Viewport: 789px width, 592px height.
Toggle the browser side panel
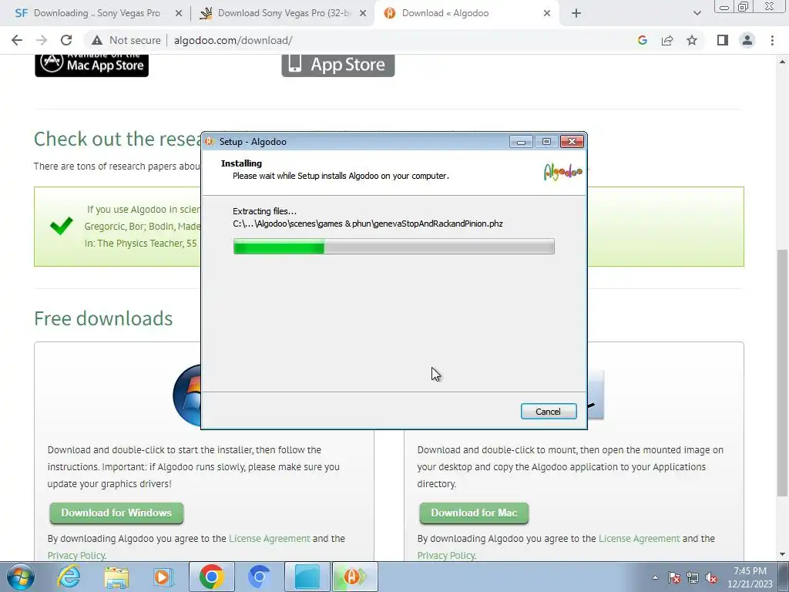point(723,40)
